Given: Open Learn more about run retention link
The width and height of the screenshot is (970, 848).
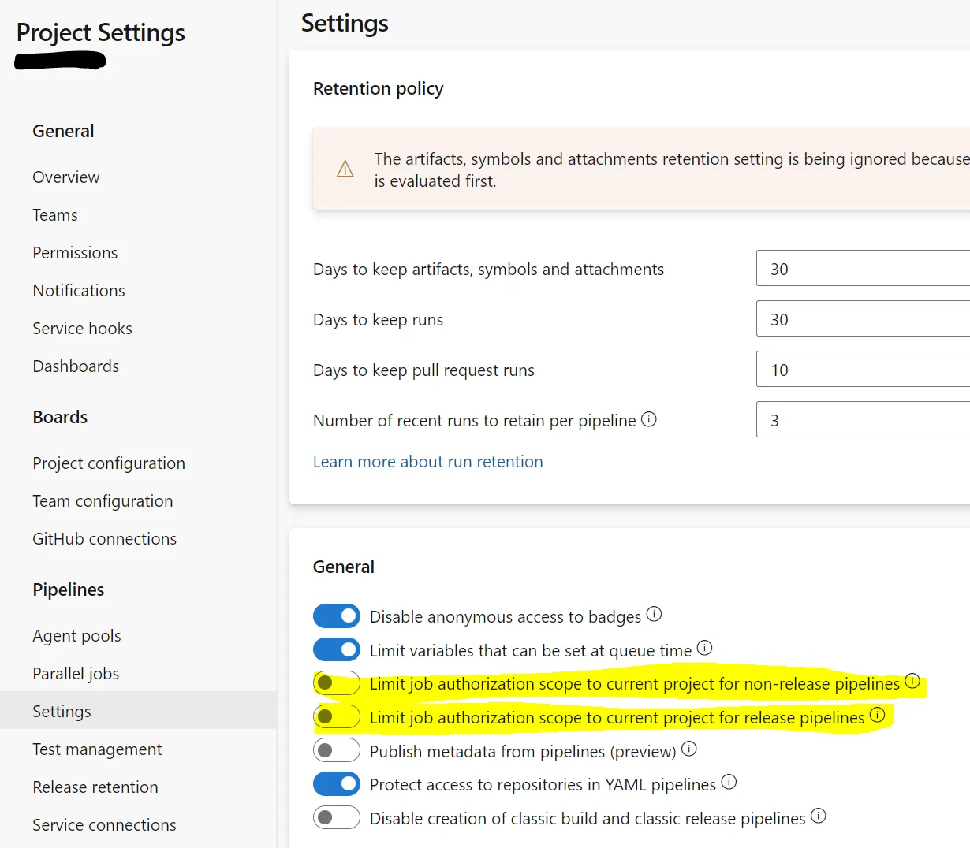Looking at the screenshot, I should [x=427, y=462].
